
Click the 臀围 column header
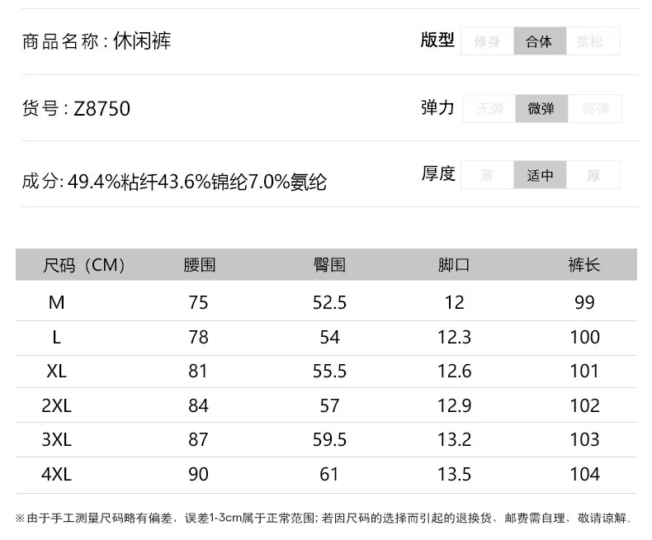[x=329, y=265]
